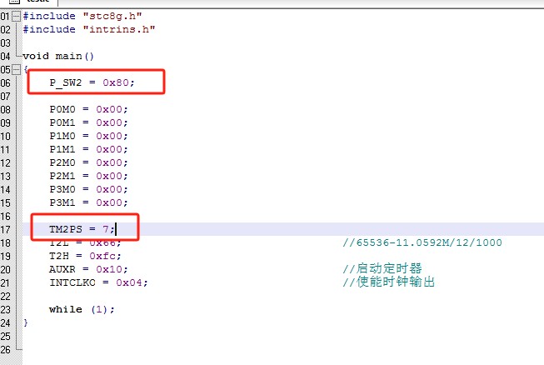The image size is (544, 365).
Task: Click the 'P_SW2 = 0x80;' statement
Action: (92, 82)
